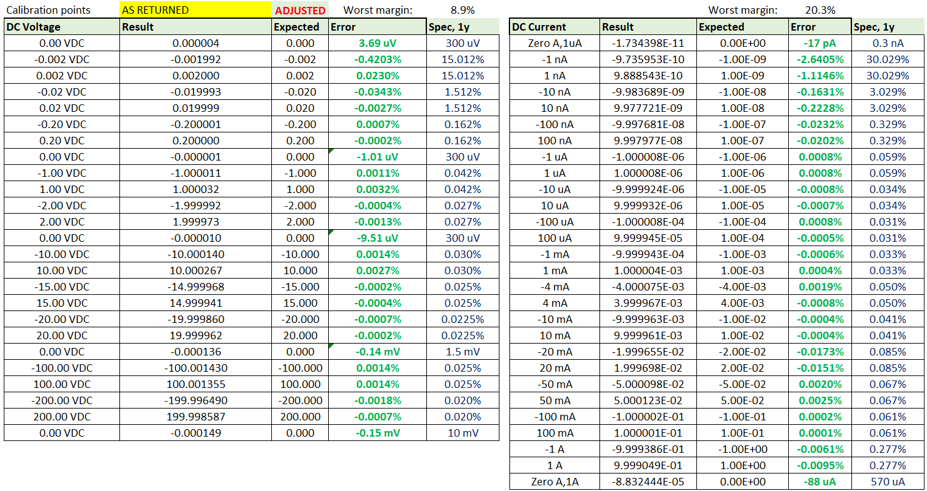Click the 10 mV spec cell
The height and width of the screenshot is (491, 927).
(463, 433)
